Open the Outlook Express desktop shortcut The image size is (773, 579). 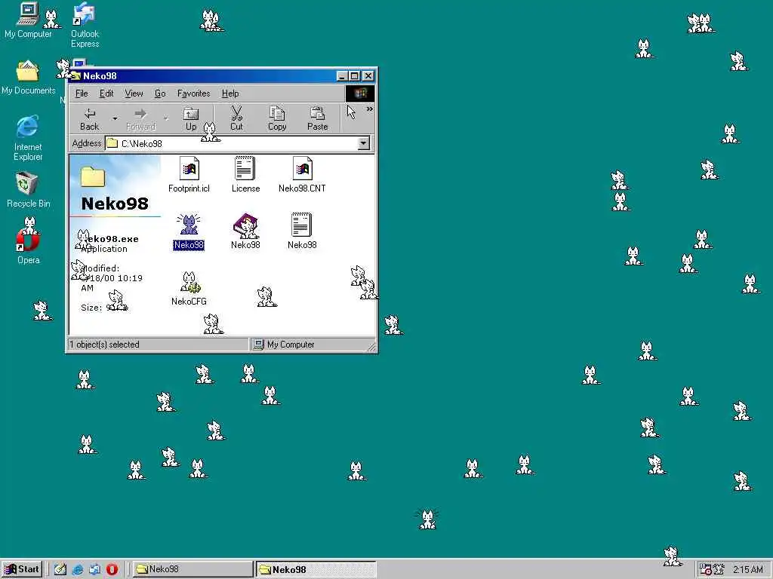coord(85,25)
